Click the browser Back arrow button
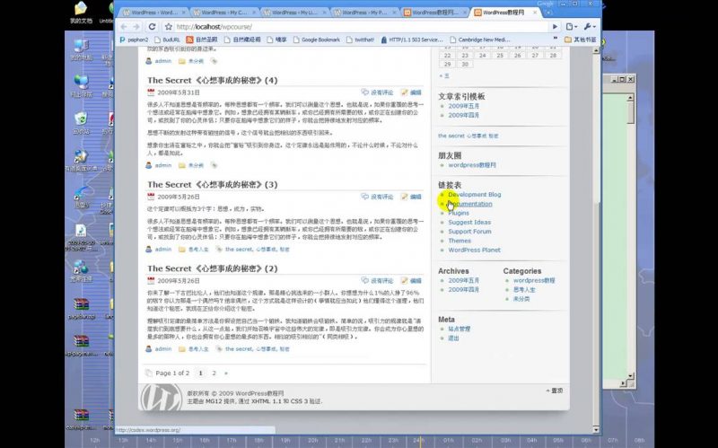 tap(125, 27)
